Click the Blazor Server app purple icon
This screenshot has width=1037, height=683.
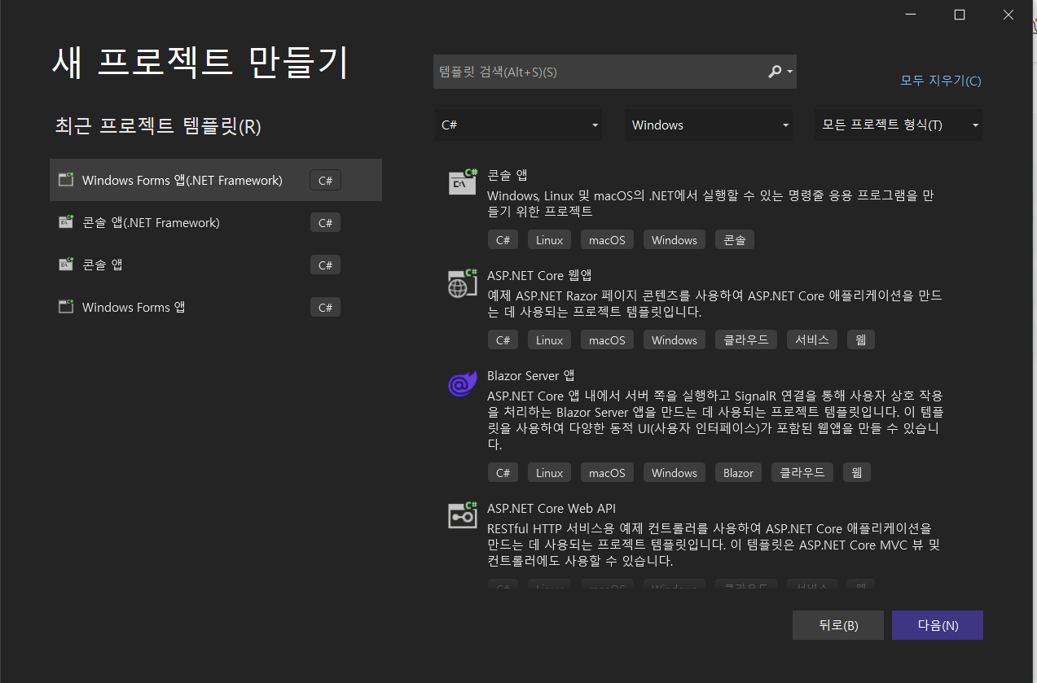pos(463,383)
